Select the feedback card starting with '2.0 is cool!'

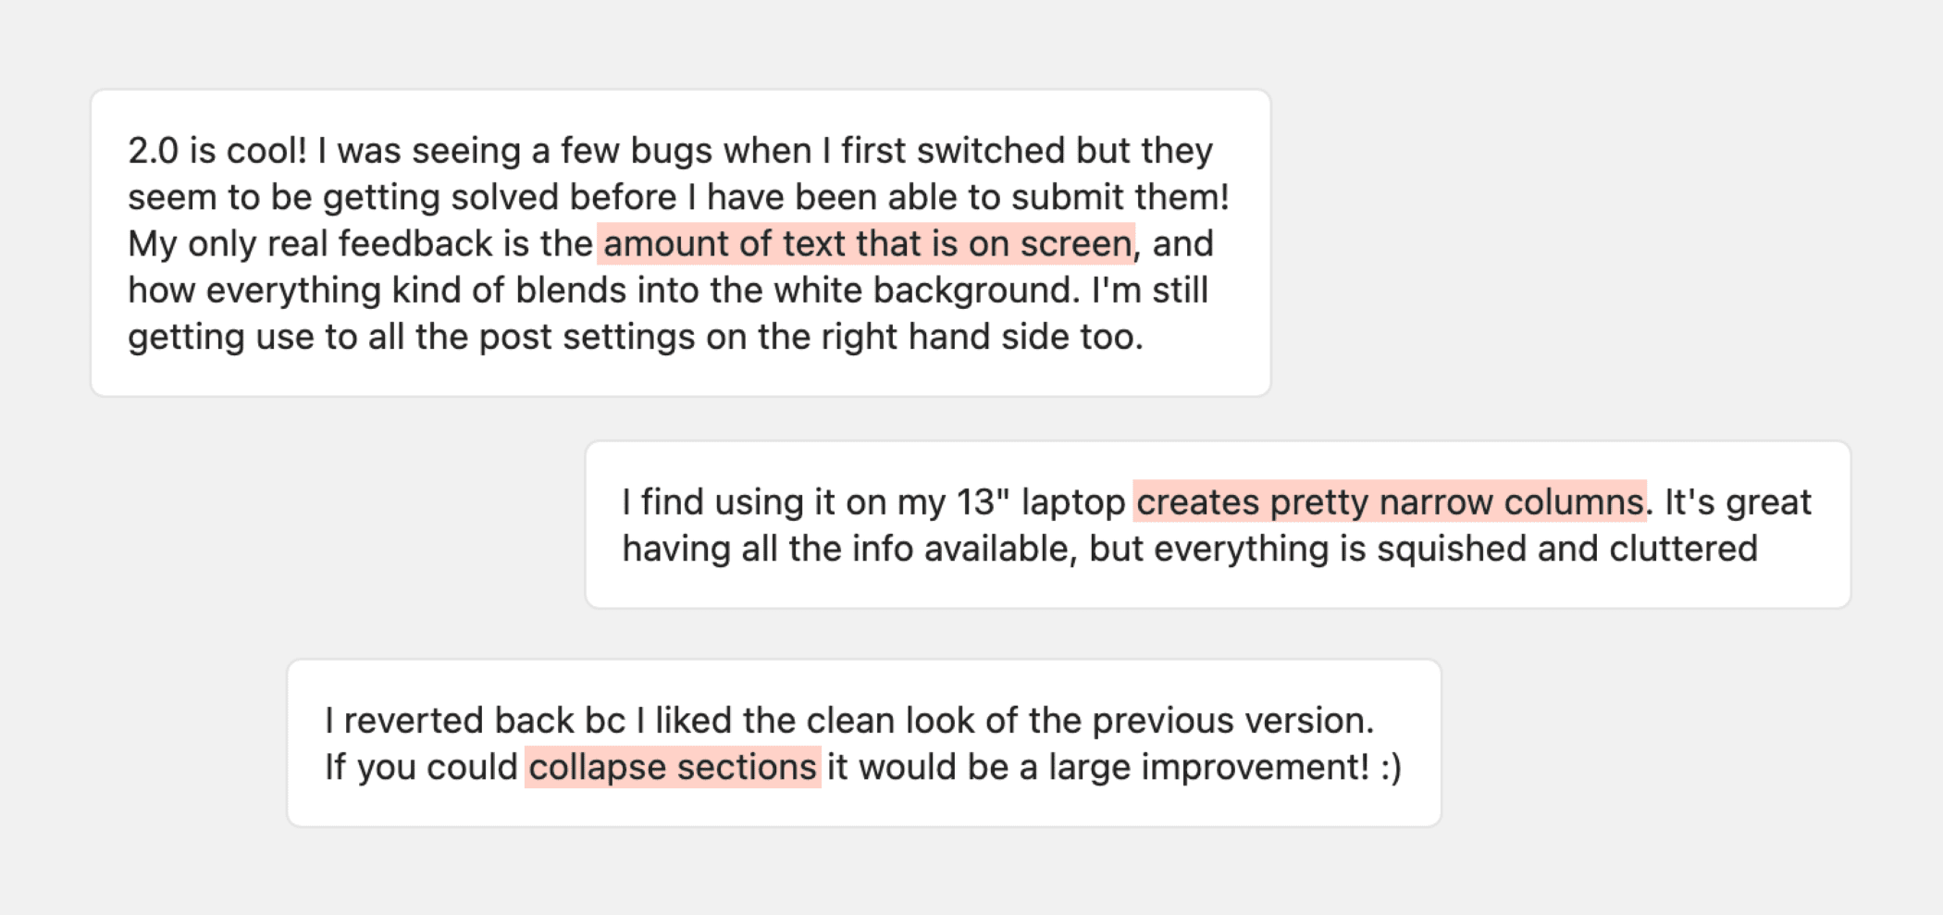681,243
